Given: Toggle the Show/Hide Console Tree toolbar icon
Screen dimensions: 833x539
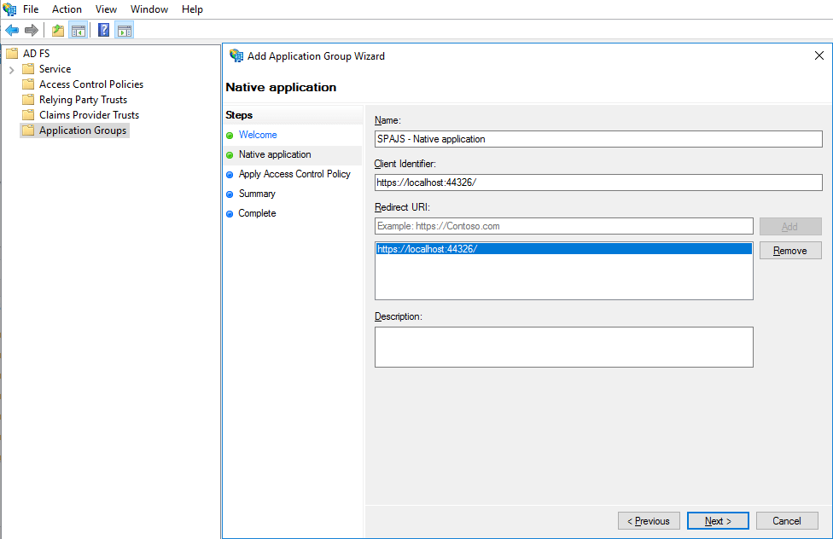Looking at the screenshot, I should click(x=78, y=29).
